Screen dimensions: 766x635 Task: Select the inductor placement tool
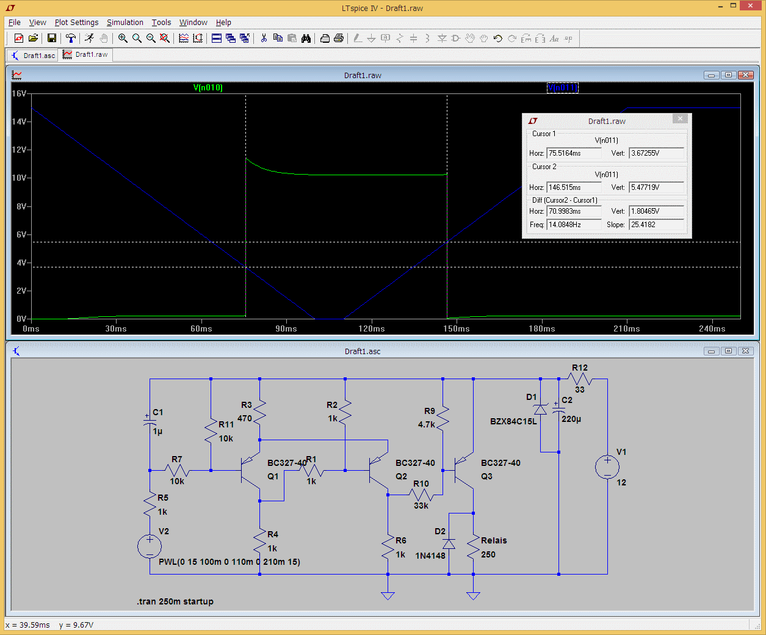click(x=427, y=38)
